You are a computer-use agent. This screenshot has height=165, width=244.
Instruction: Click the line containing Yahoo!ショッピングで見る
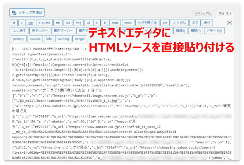click(x=114, y=147)
